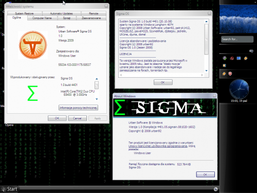
Task: Select the Remote tab
Action: (x=94, y=13)
